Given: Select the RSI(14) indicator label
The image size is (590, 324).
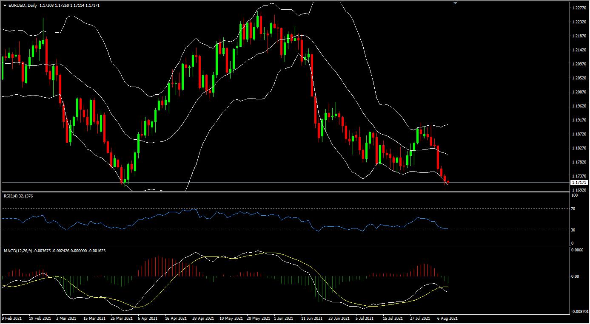Looking at the screenshot, I should coord(18,196).
